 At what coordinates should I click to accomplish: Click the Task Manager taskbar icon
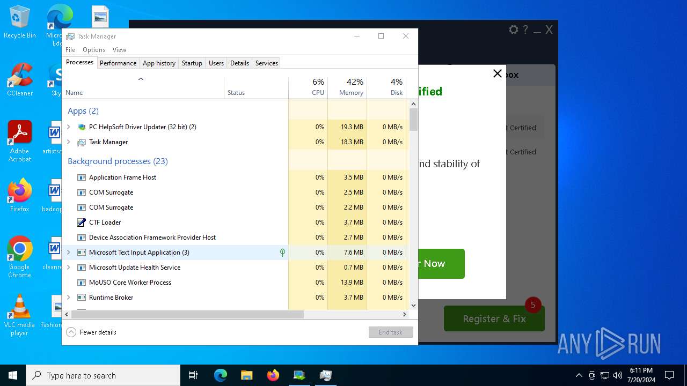tap(325, 375)
